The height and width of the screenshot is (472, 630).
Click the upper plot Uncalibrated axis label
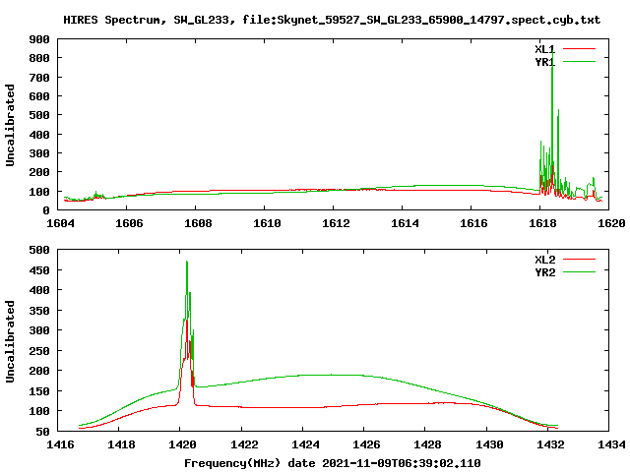(10, 125)
